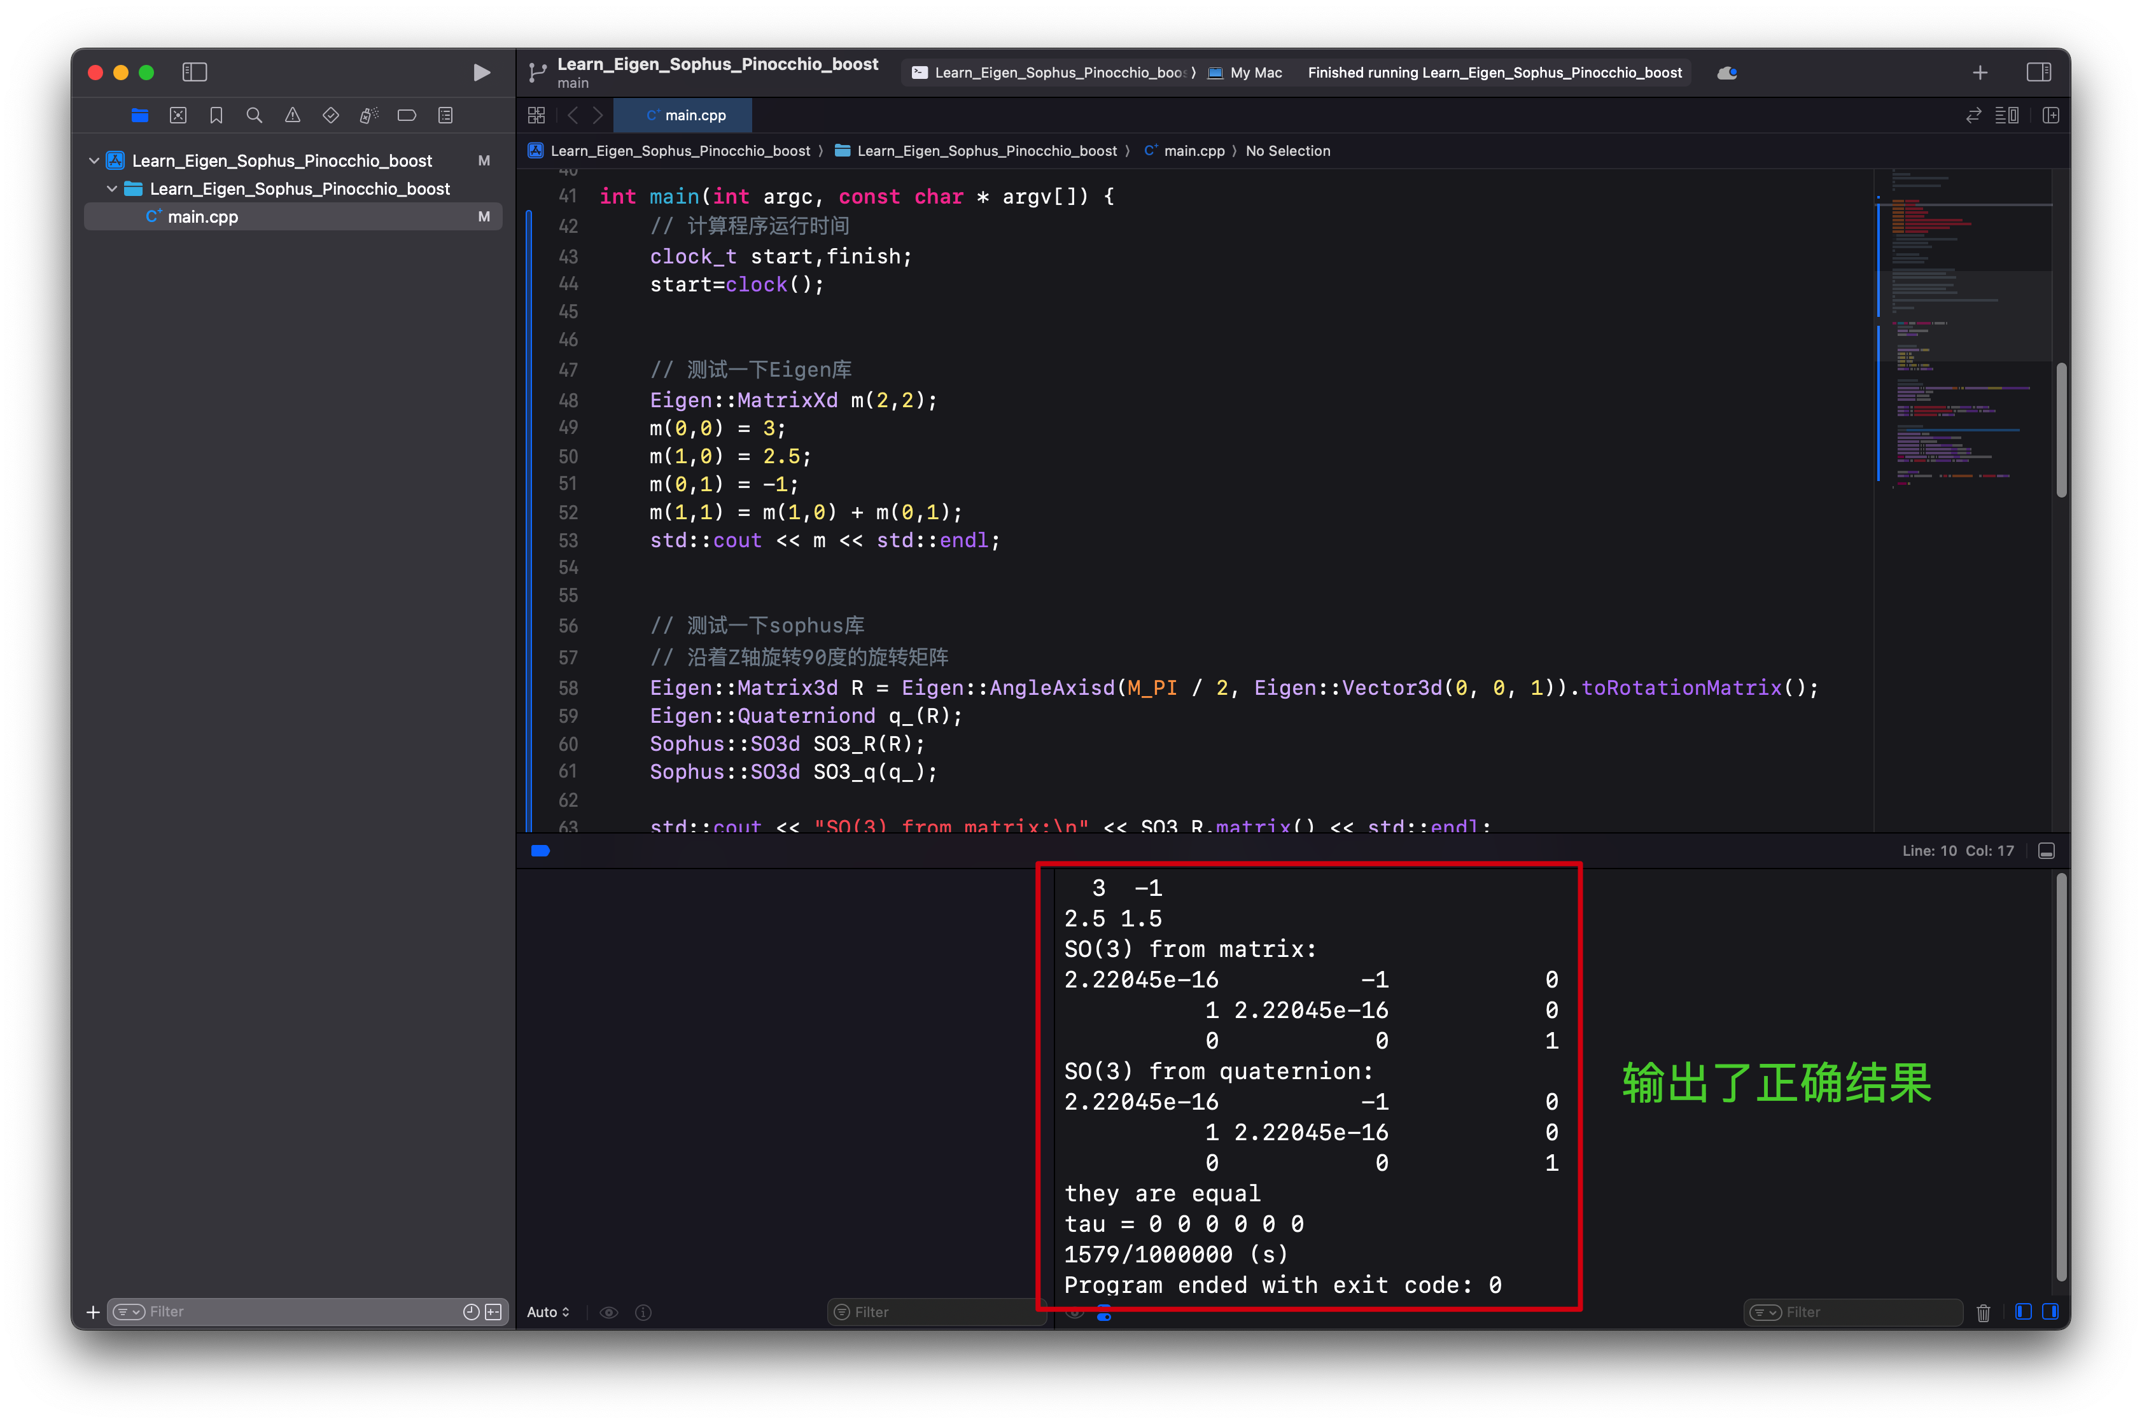
Task: Toggle the variables view pane
Action: (x=2023, y=1311)
